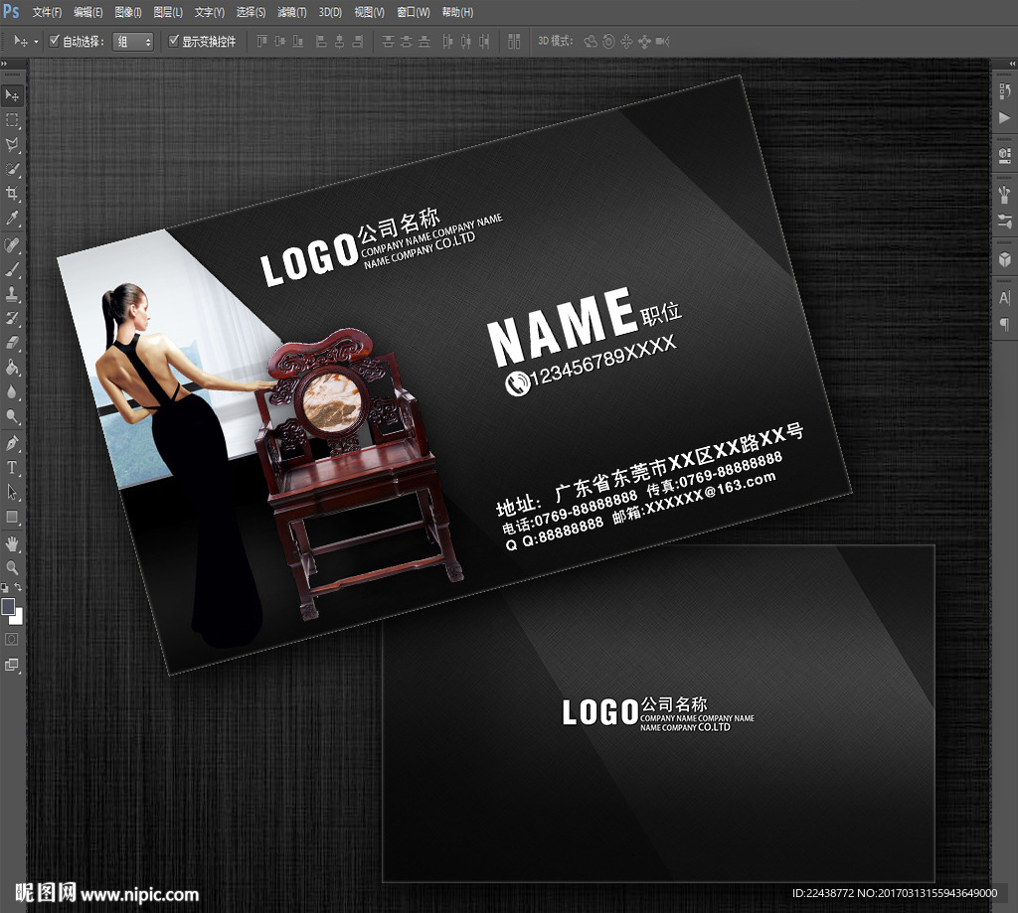Select the Clone Stamp tool
1018x913 pixels.
coord(12,294)
